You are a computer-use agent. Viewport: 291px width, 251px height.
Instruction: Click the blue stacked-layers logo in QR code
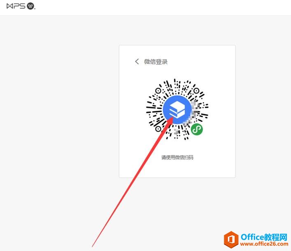coord(177,109)
